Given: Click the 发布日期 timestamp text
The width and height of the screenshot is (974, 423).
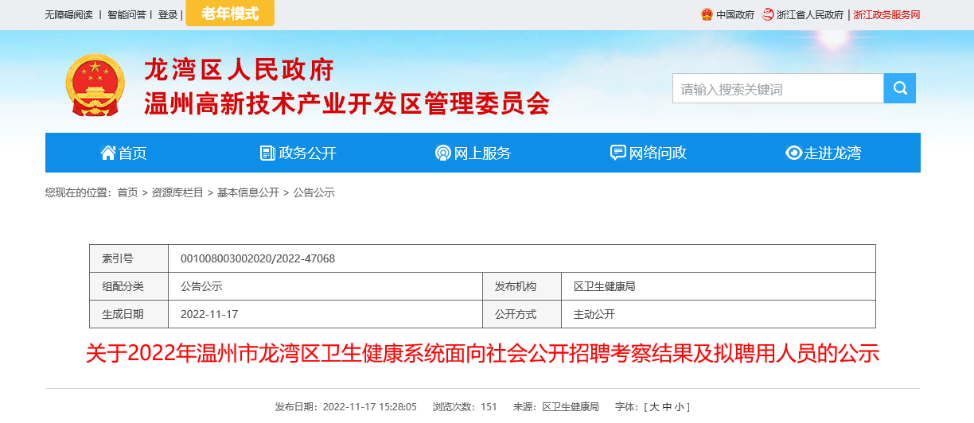Looking at the screenshot, I should pos(346,406).
